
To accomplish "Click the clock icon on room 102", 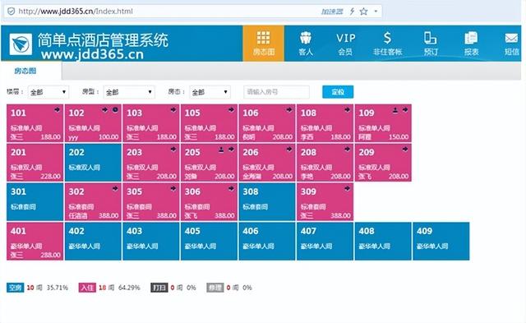I will (115, 109).
